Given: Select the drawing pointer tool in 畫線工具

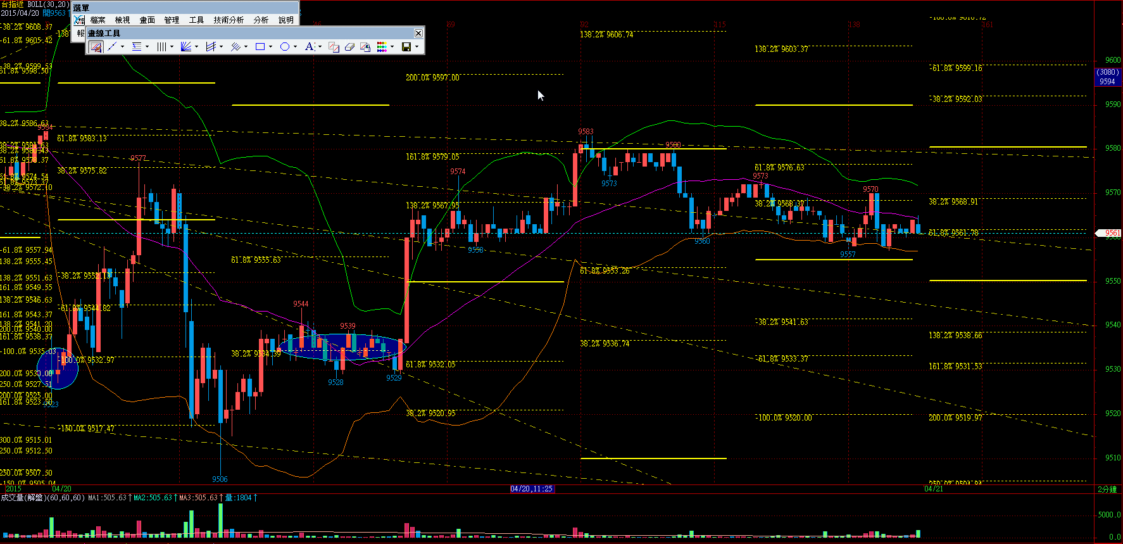Looking at the screenshot, I should [x=96, y=46].
